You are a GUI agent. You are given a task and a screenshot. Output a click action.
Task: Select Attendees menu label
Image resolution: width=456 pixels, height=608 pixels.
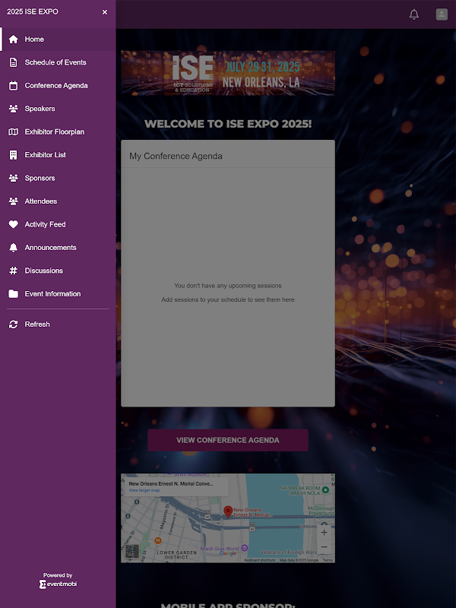(41, 201)
